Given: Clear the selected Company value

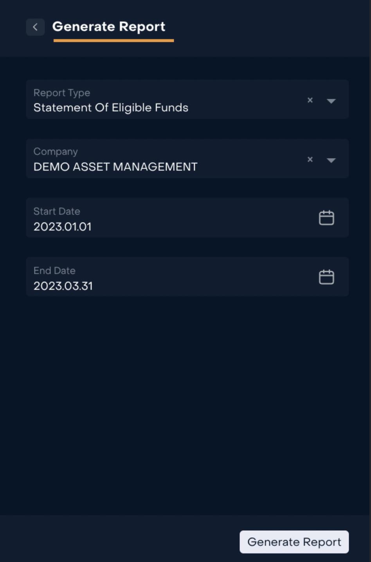Looking at the screenshot, I should (x=310, y=159).
